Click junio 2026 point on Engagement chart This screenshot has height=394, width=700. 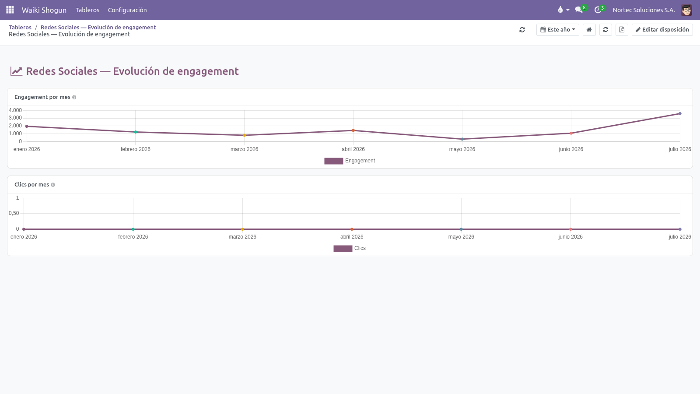tap(571, 133)
